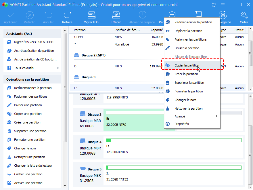
Task: Click the Formater une partition sidebar icon
Action: click(9, 140)
